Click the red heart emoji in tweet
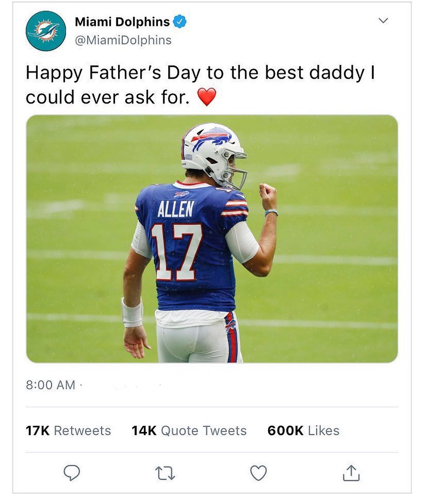 (x=206, y=97)
